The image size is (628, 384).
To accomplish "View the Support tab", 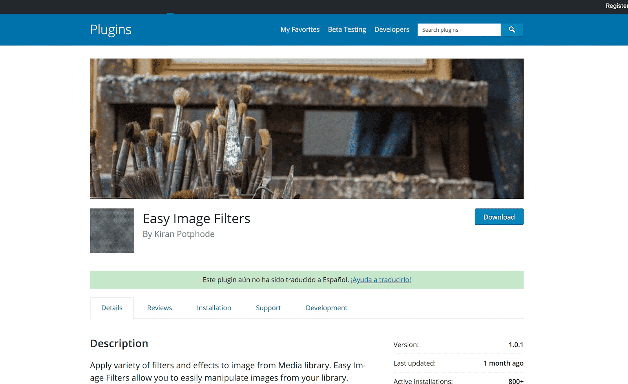I will pos(268,308).
